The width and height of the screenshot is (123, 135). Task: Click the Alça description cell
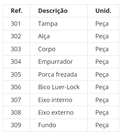(x=59, y=36)
